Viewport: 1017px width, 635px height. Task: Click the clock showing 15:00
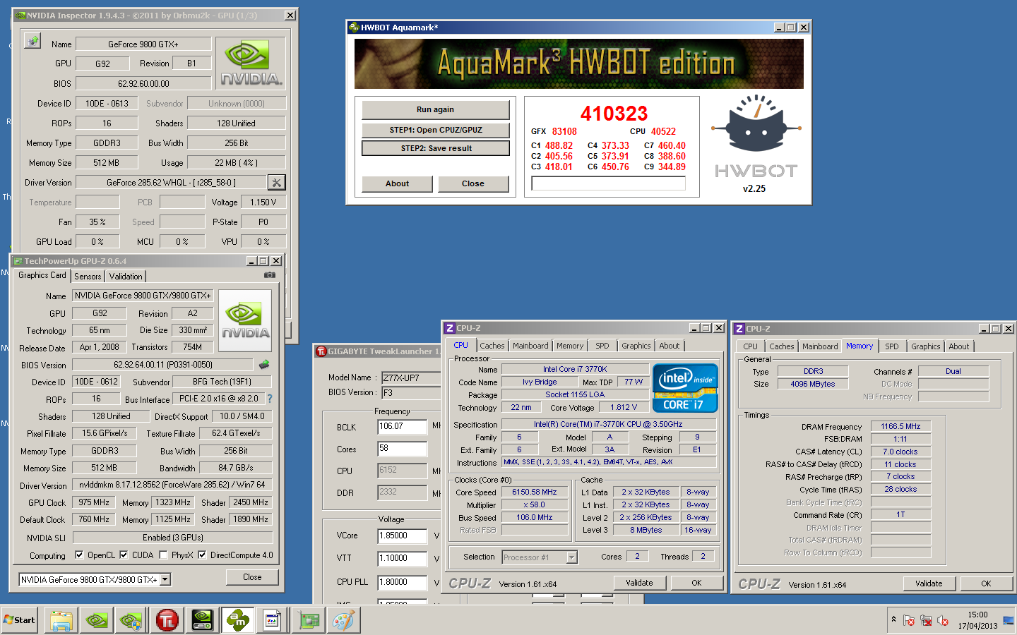pos(978,615)
